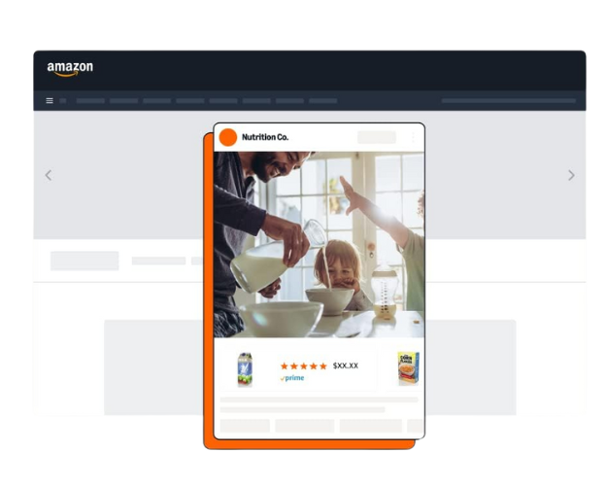Click the placeholder button beside Nutrition Co.
This screenshot has height=486, width=606.
coord(377,137)
